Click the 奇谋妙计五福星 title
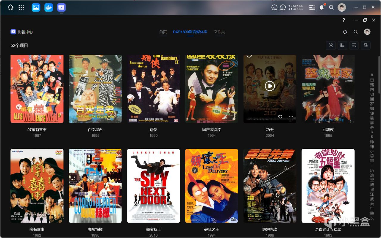 [328, 229]
